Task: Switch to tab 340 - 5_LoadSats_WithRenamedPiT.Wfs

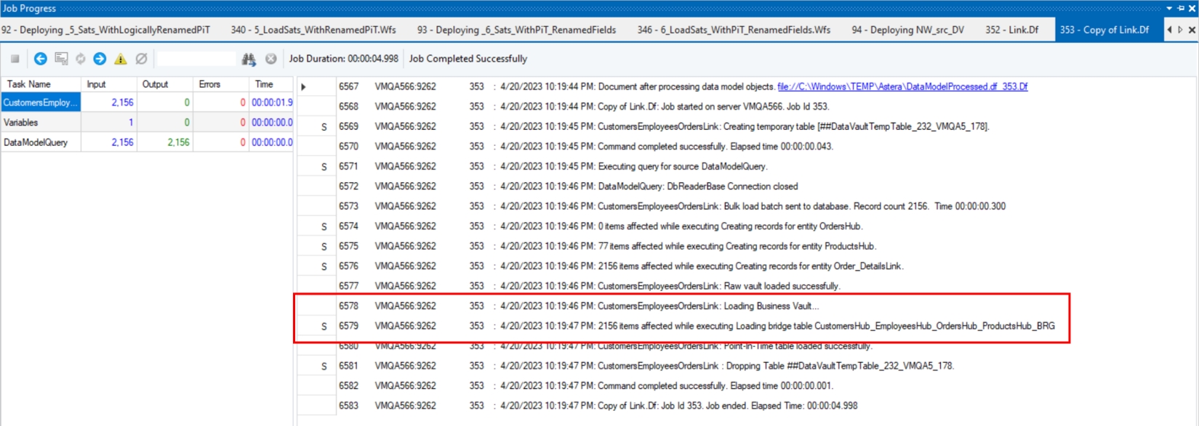Action: click(x=313, y=30)
